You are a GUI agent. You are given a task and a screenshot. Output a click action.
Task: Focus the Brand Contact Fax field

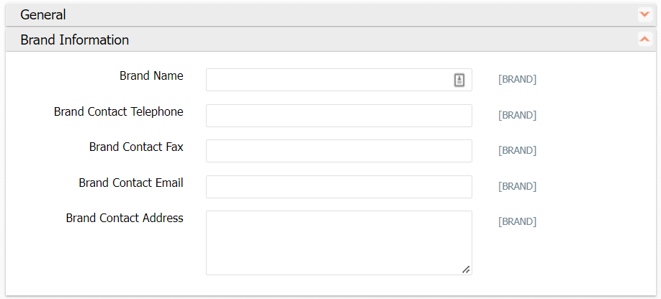point(338,151)
